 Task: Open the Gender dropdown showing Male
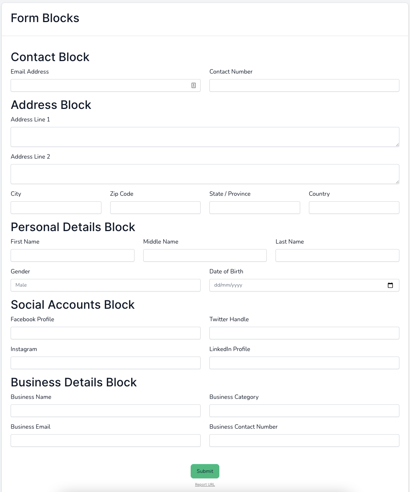[x=105, y=285]
